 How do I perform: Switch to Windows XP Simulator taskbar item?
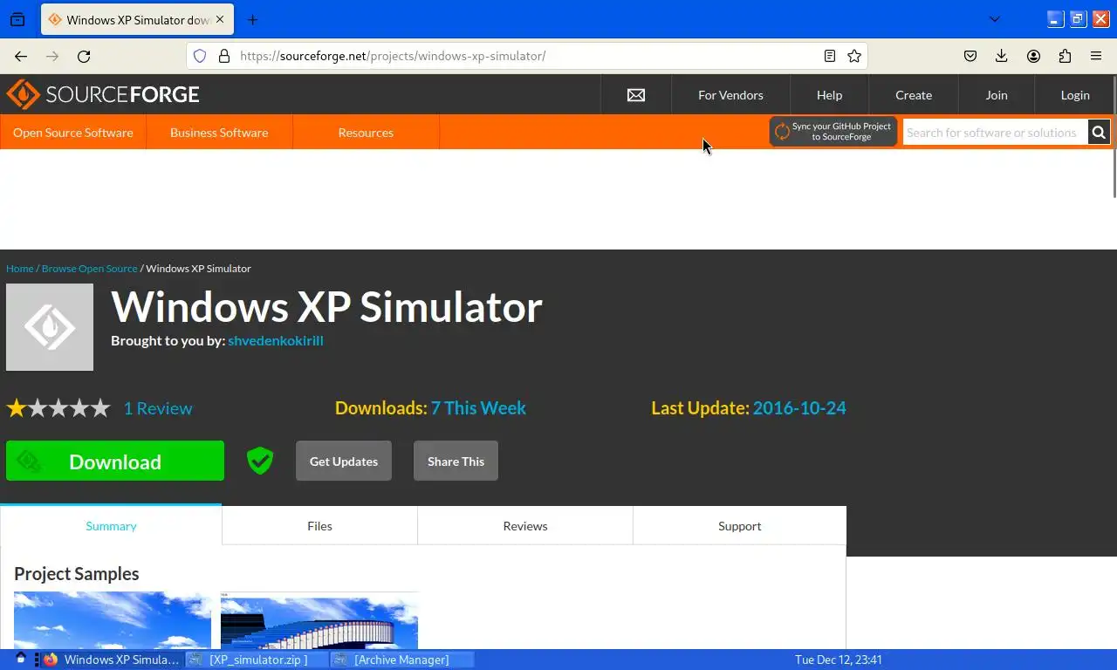[x=111, y=660]
